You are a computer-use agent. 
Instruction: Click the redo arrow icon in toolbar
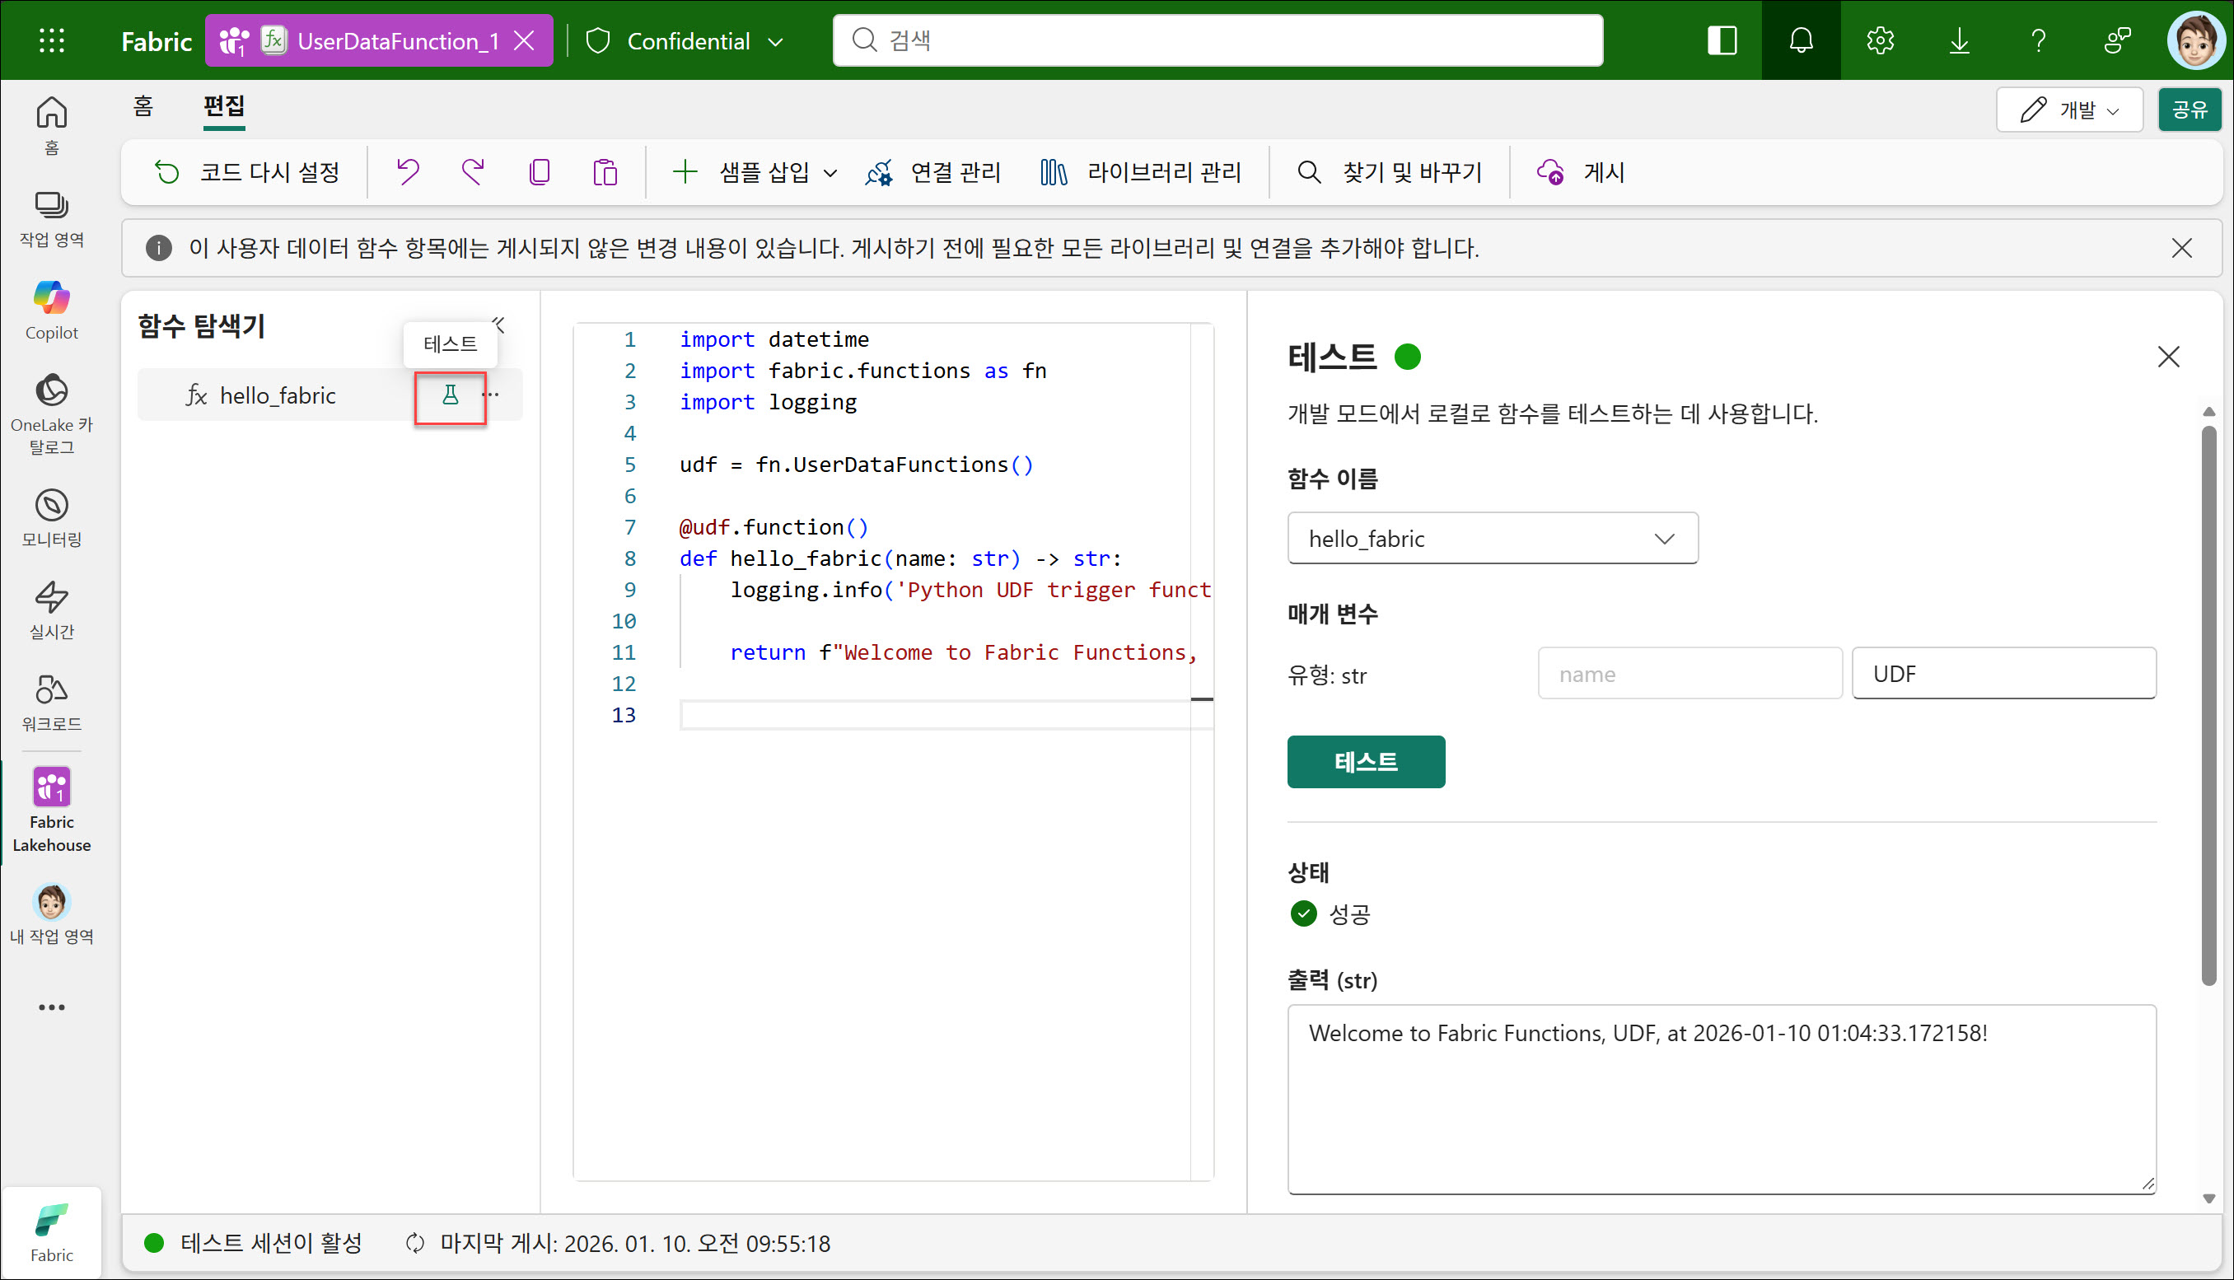pyautogui.click(x=473, y=172)
